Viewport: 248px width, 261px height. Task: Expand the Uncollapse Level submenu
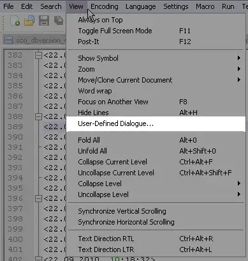pyautogui.click(x=156, y=194)
